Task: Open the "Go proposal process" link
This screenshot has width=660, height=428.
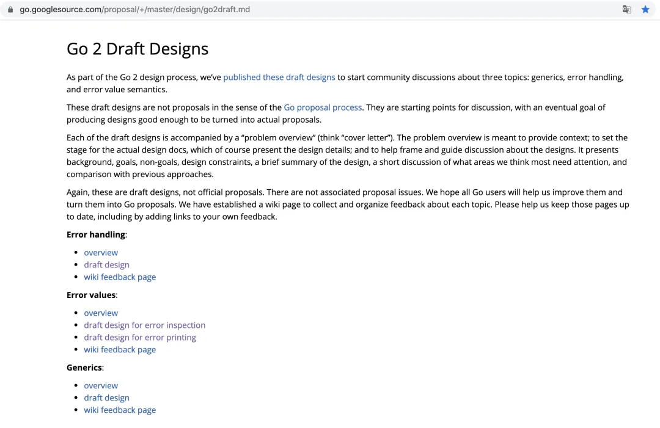Action: click(x=323, y=107)
